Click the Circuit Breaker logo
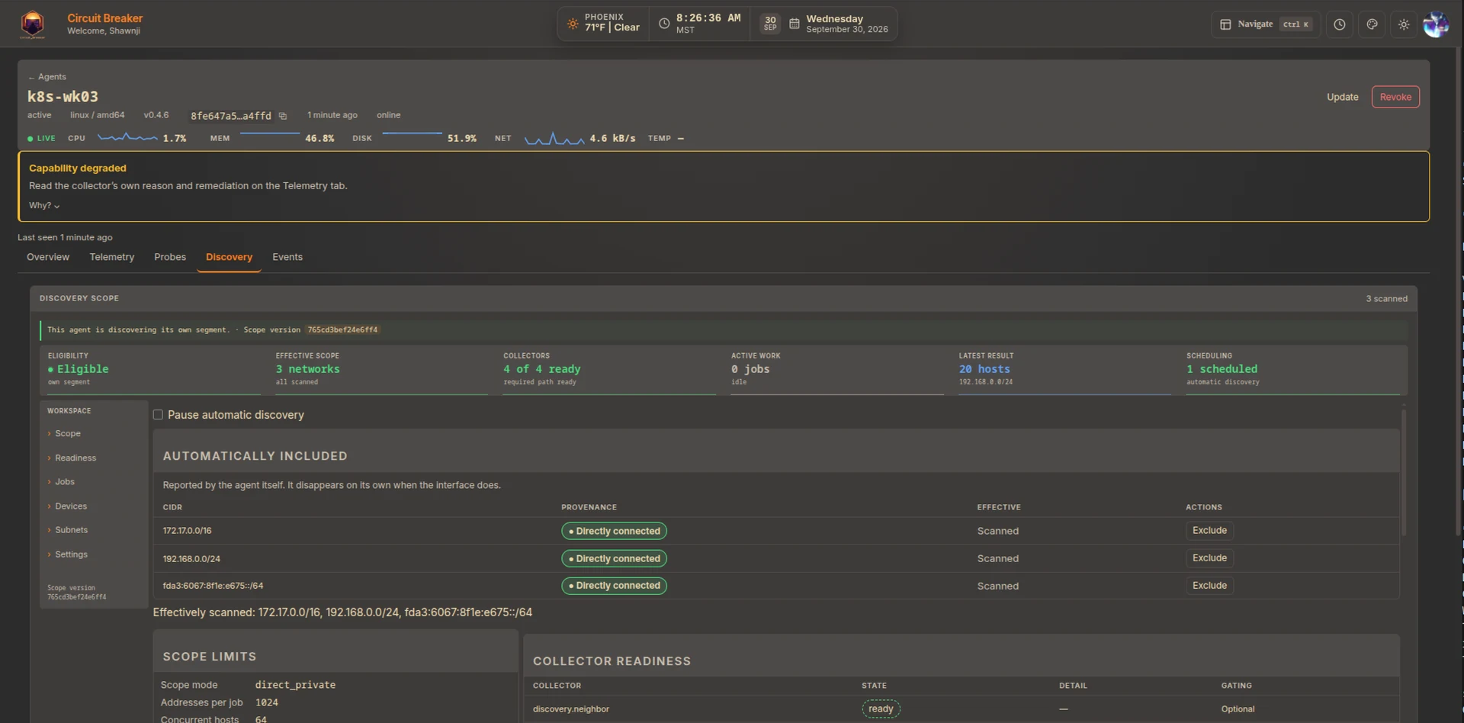This screenshot has width=1464, height=723. pos(32,24)
